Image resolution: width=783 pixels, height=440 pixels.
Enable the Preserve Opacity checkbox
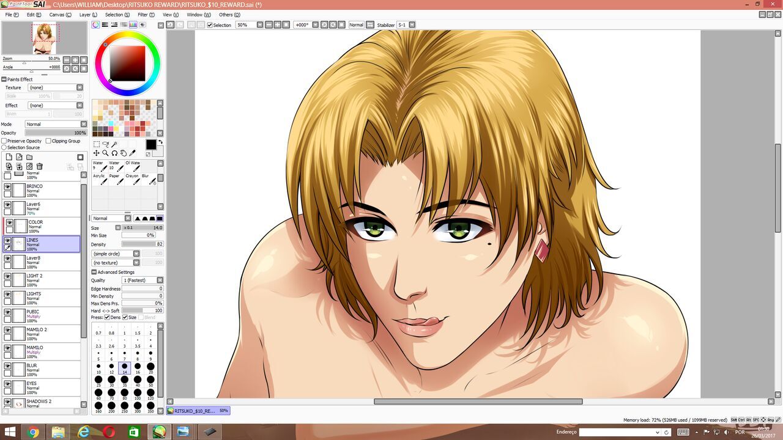(4, 141)
